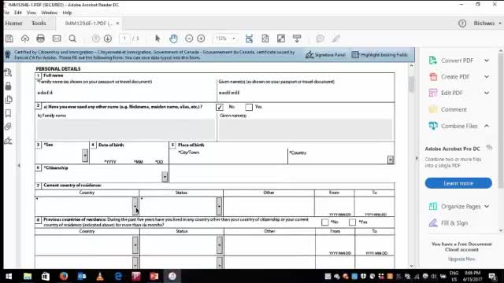Open the Sex dropdown
The height and width of the screenshot is (283, 504).
(x=85, y=156)
